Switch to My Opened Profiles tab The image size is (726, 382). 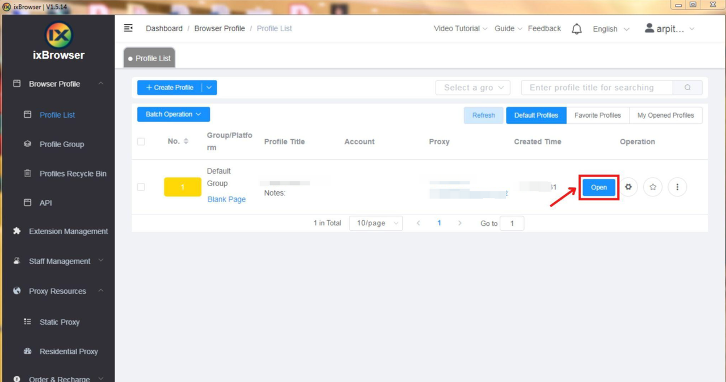(665, 115)
